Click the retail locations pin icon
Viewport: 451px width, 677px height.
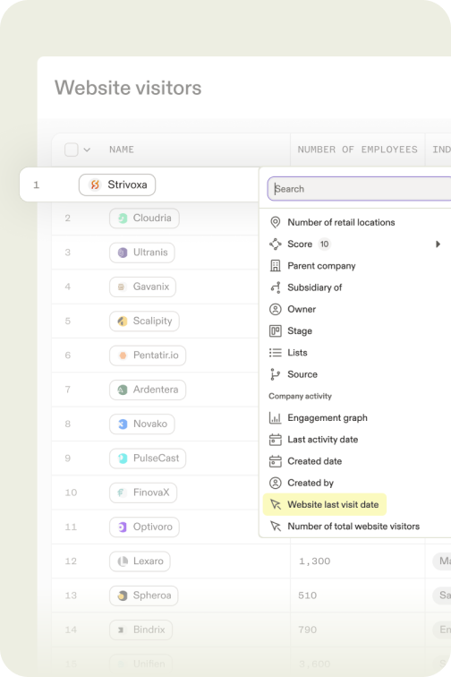click(275, 222)
